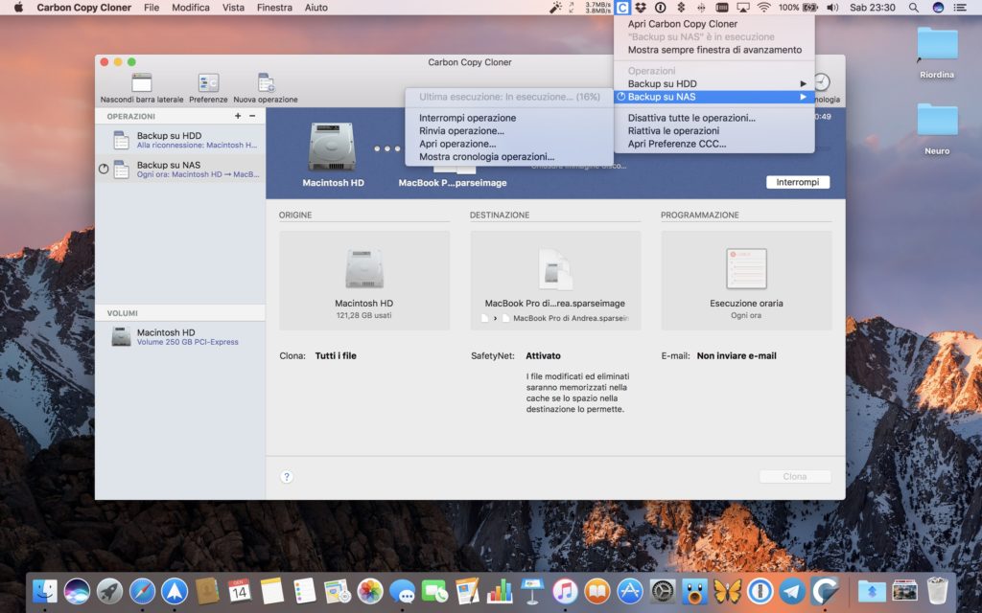This screenshot has height=613, width=982.
Task: Open the Aiuto menu
Action: (x=316, y=8)
